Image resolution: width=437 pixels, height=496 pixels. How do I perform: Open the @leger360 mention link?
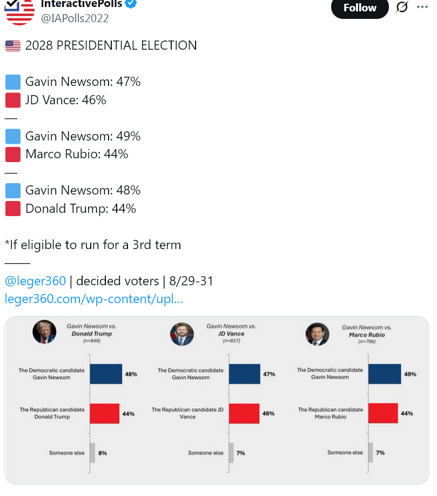point(35,281)
